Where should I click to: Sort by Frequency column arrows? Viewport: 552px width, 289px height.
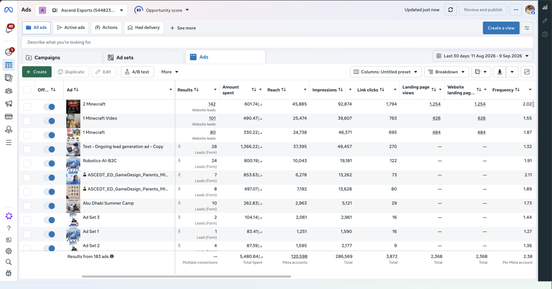point(517,90)
